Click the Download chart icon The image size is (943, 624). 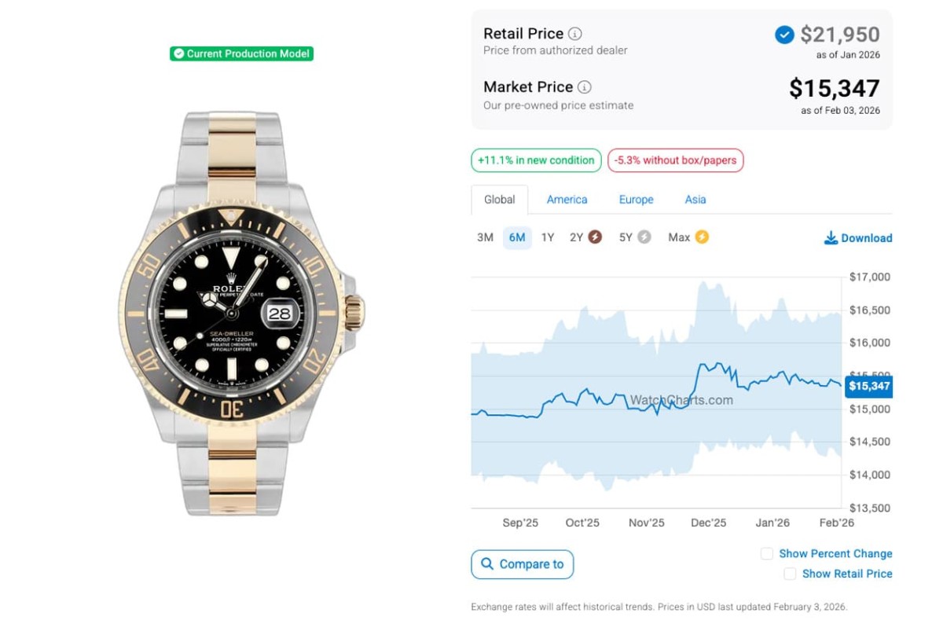pos(831,238)
